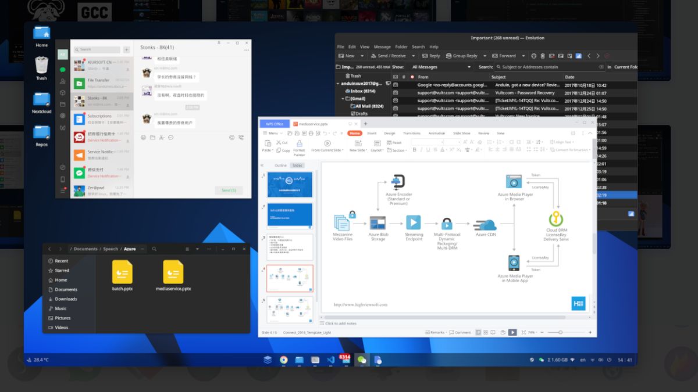Click the emoji icon in chat toolbar
The height and width of the screenshot is (392, 698).
click(x=143, y=138)
